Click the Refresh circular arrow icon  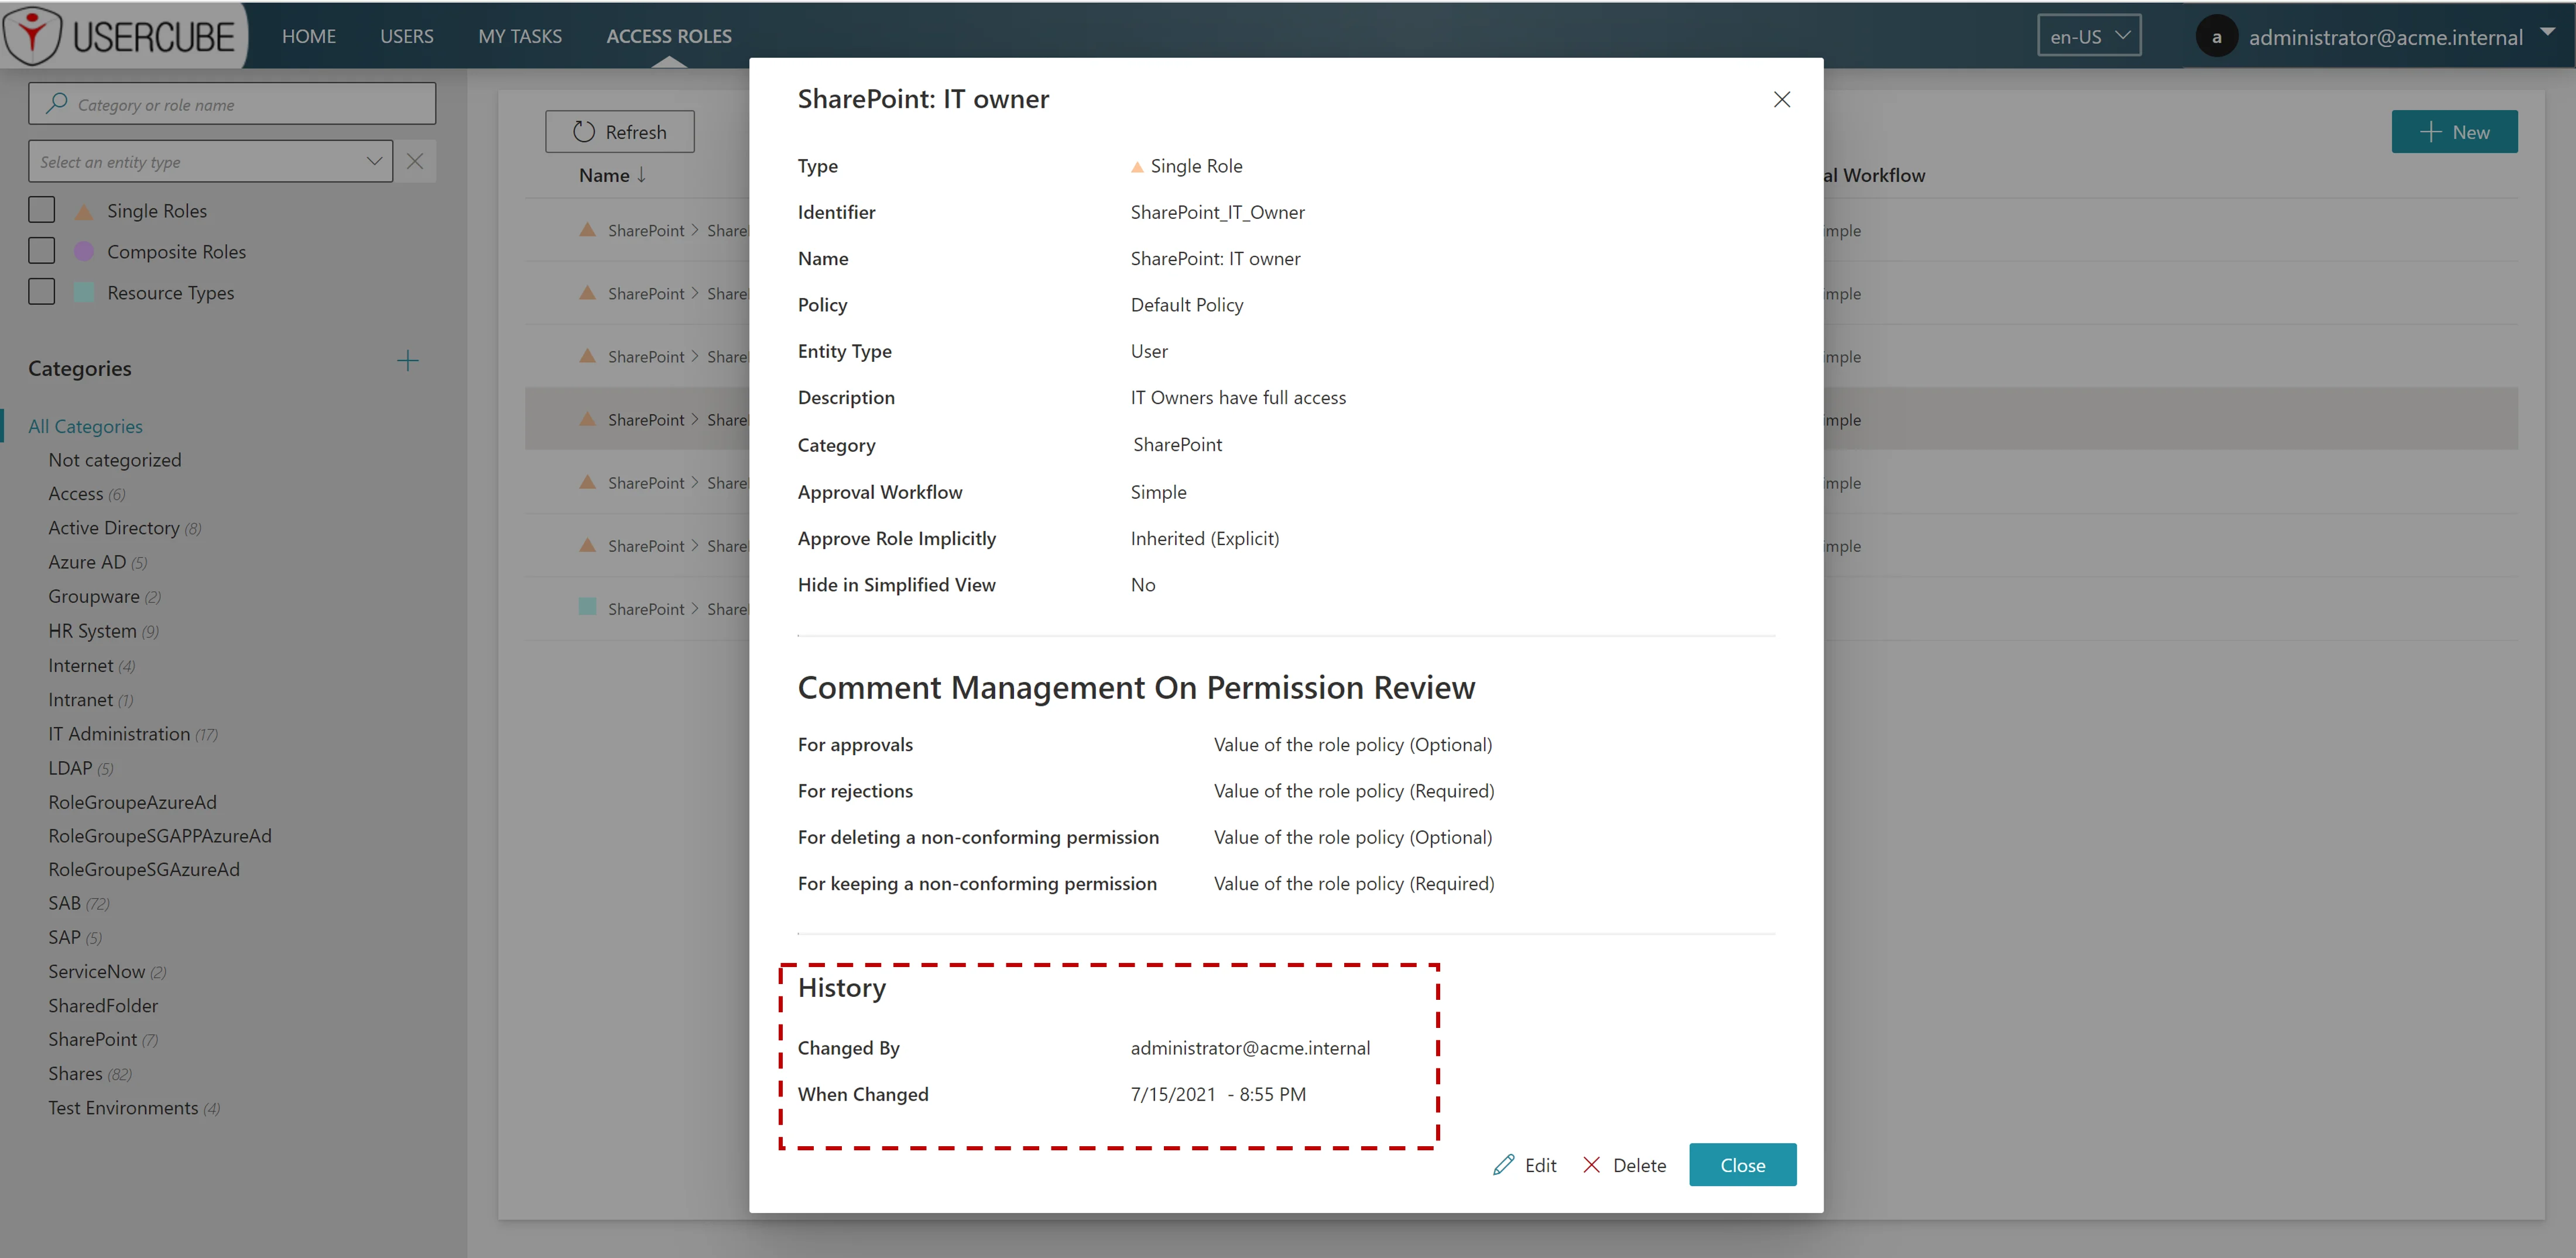click(x=584, y=132)
